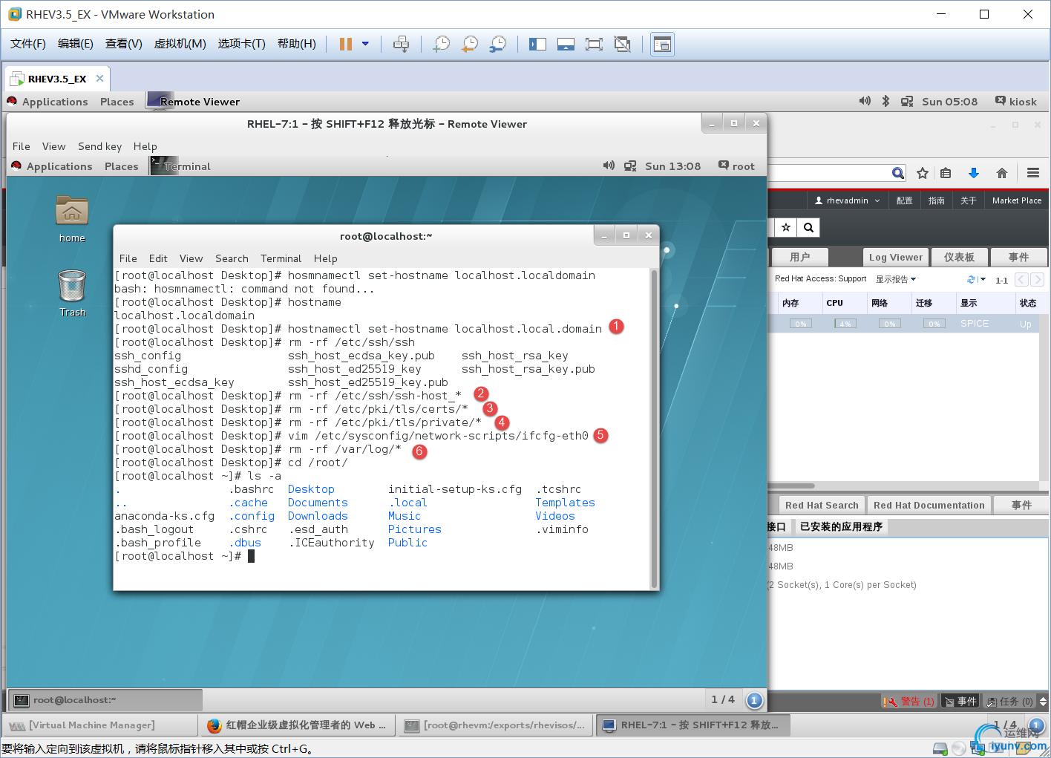Go to next page arrow in RHEV grid
Viewport: 1051px width, 758px height.
tap(1038, 280)
